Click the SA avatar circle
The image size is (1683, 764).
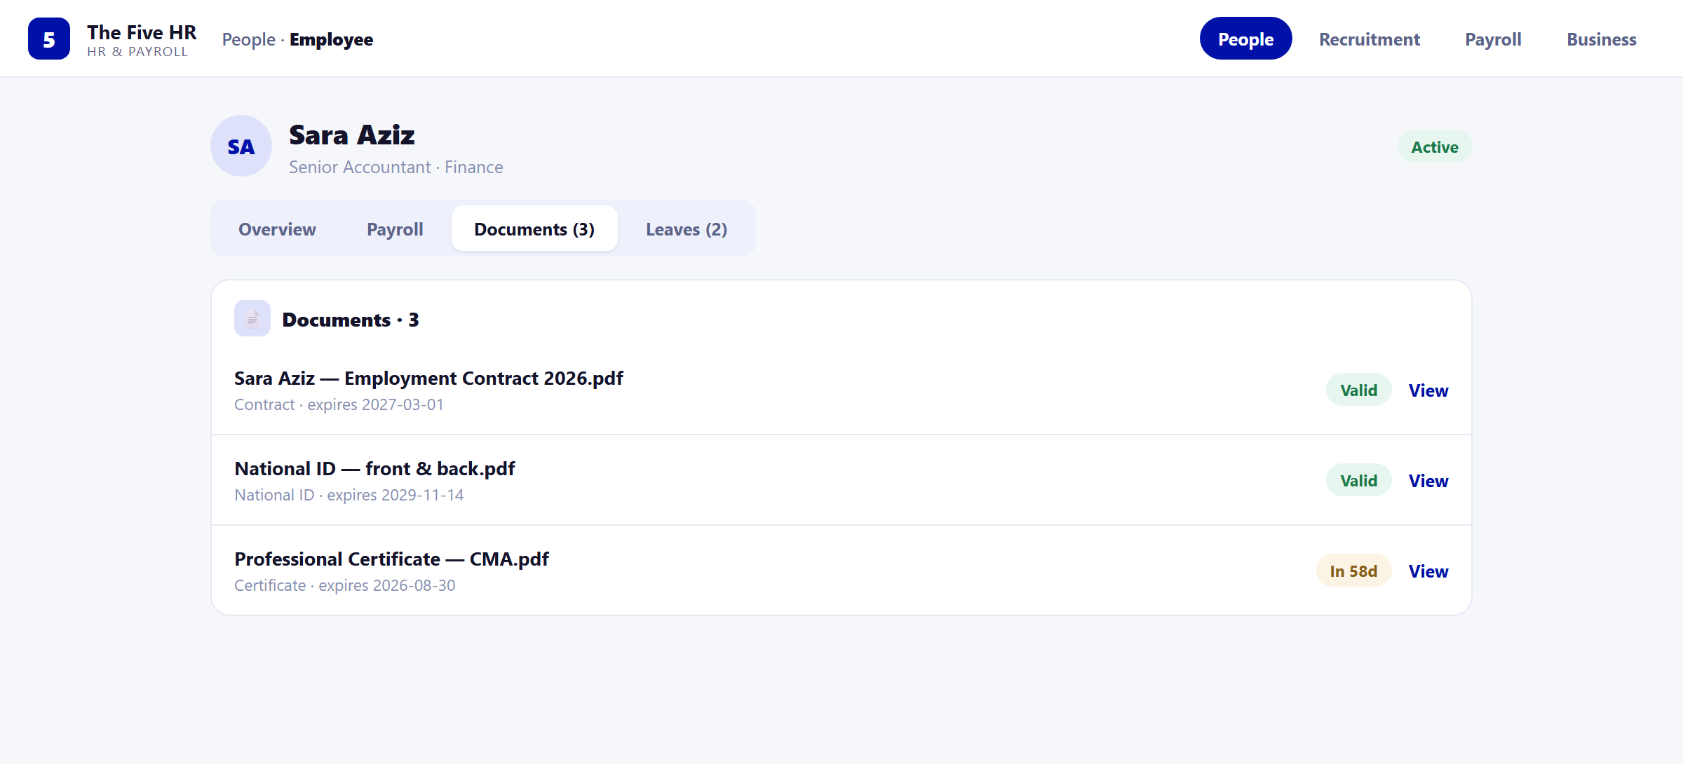click(x=241, y=146)
